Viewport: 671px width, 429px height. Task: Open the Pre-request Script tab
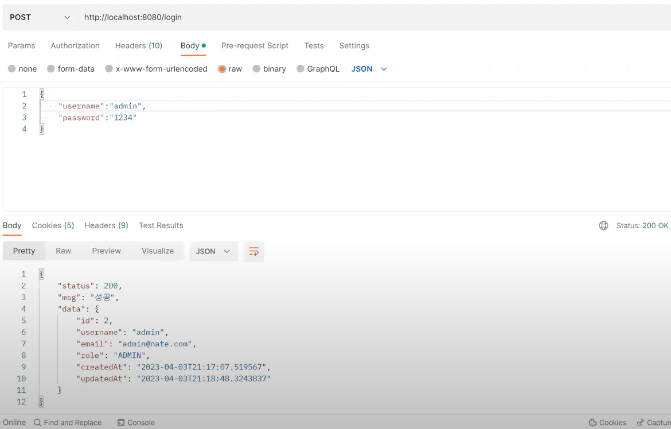point(255,46)
